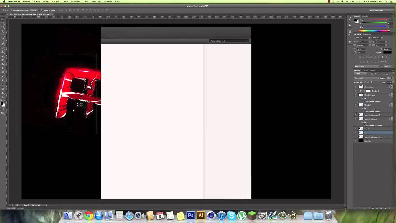Open the Groupe dropdown in the options bar

pyautogui.click(x=34, y=10)
